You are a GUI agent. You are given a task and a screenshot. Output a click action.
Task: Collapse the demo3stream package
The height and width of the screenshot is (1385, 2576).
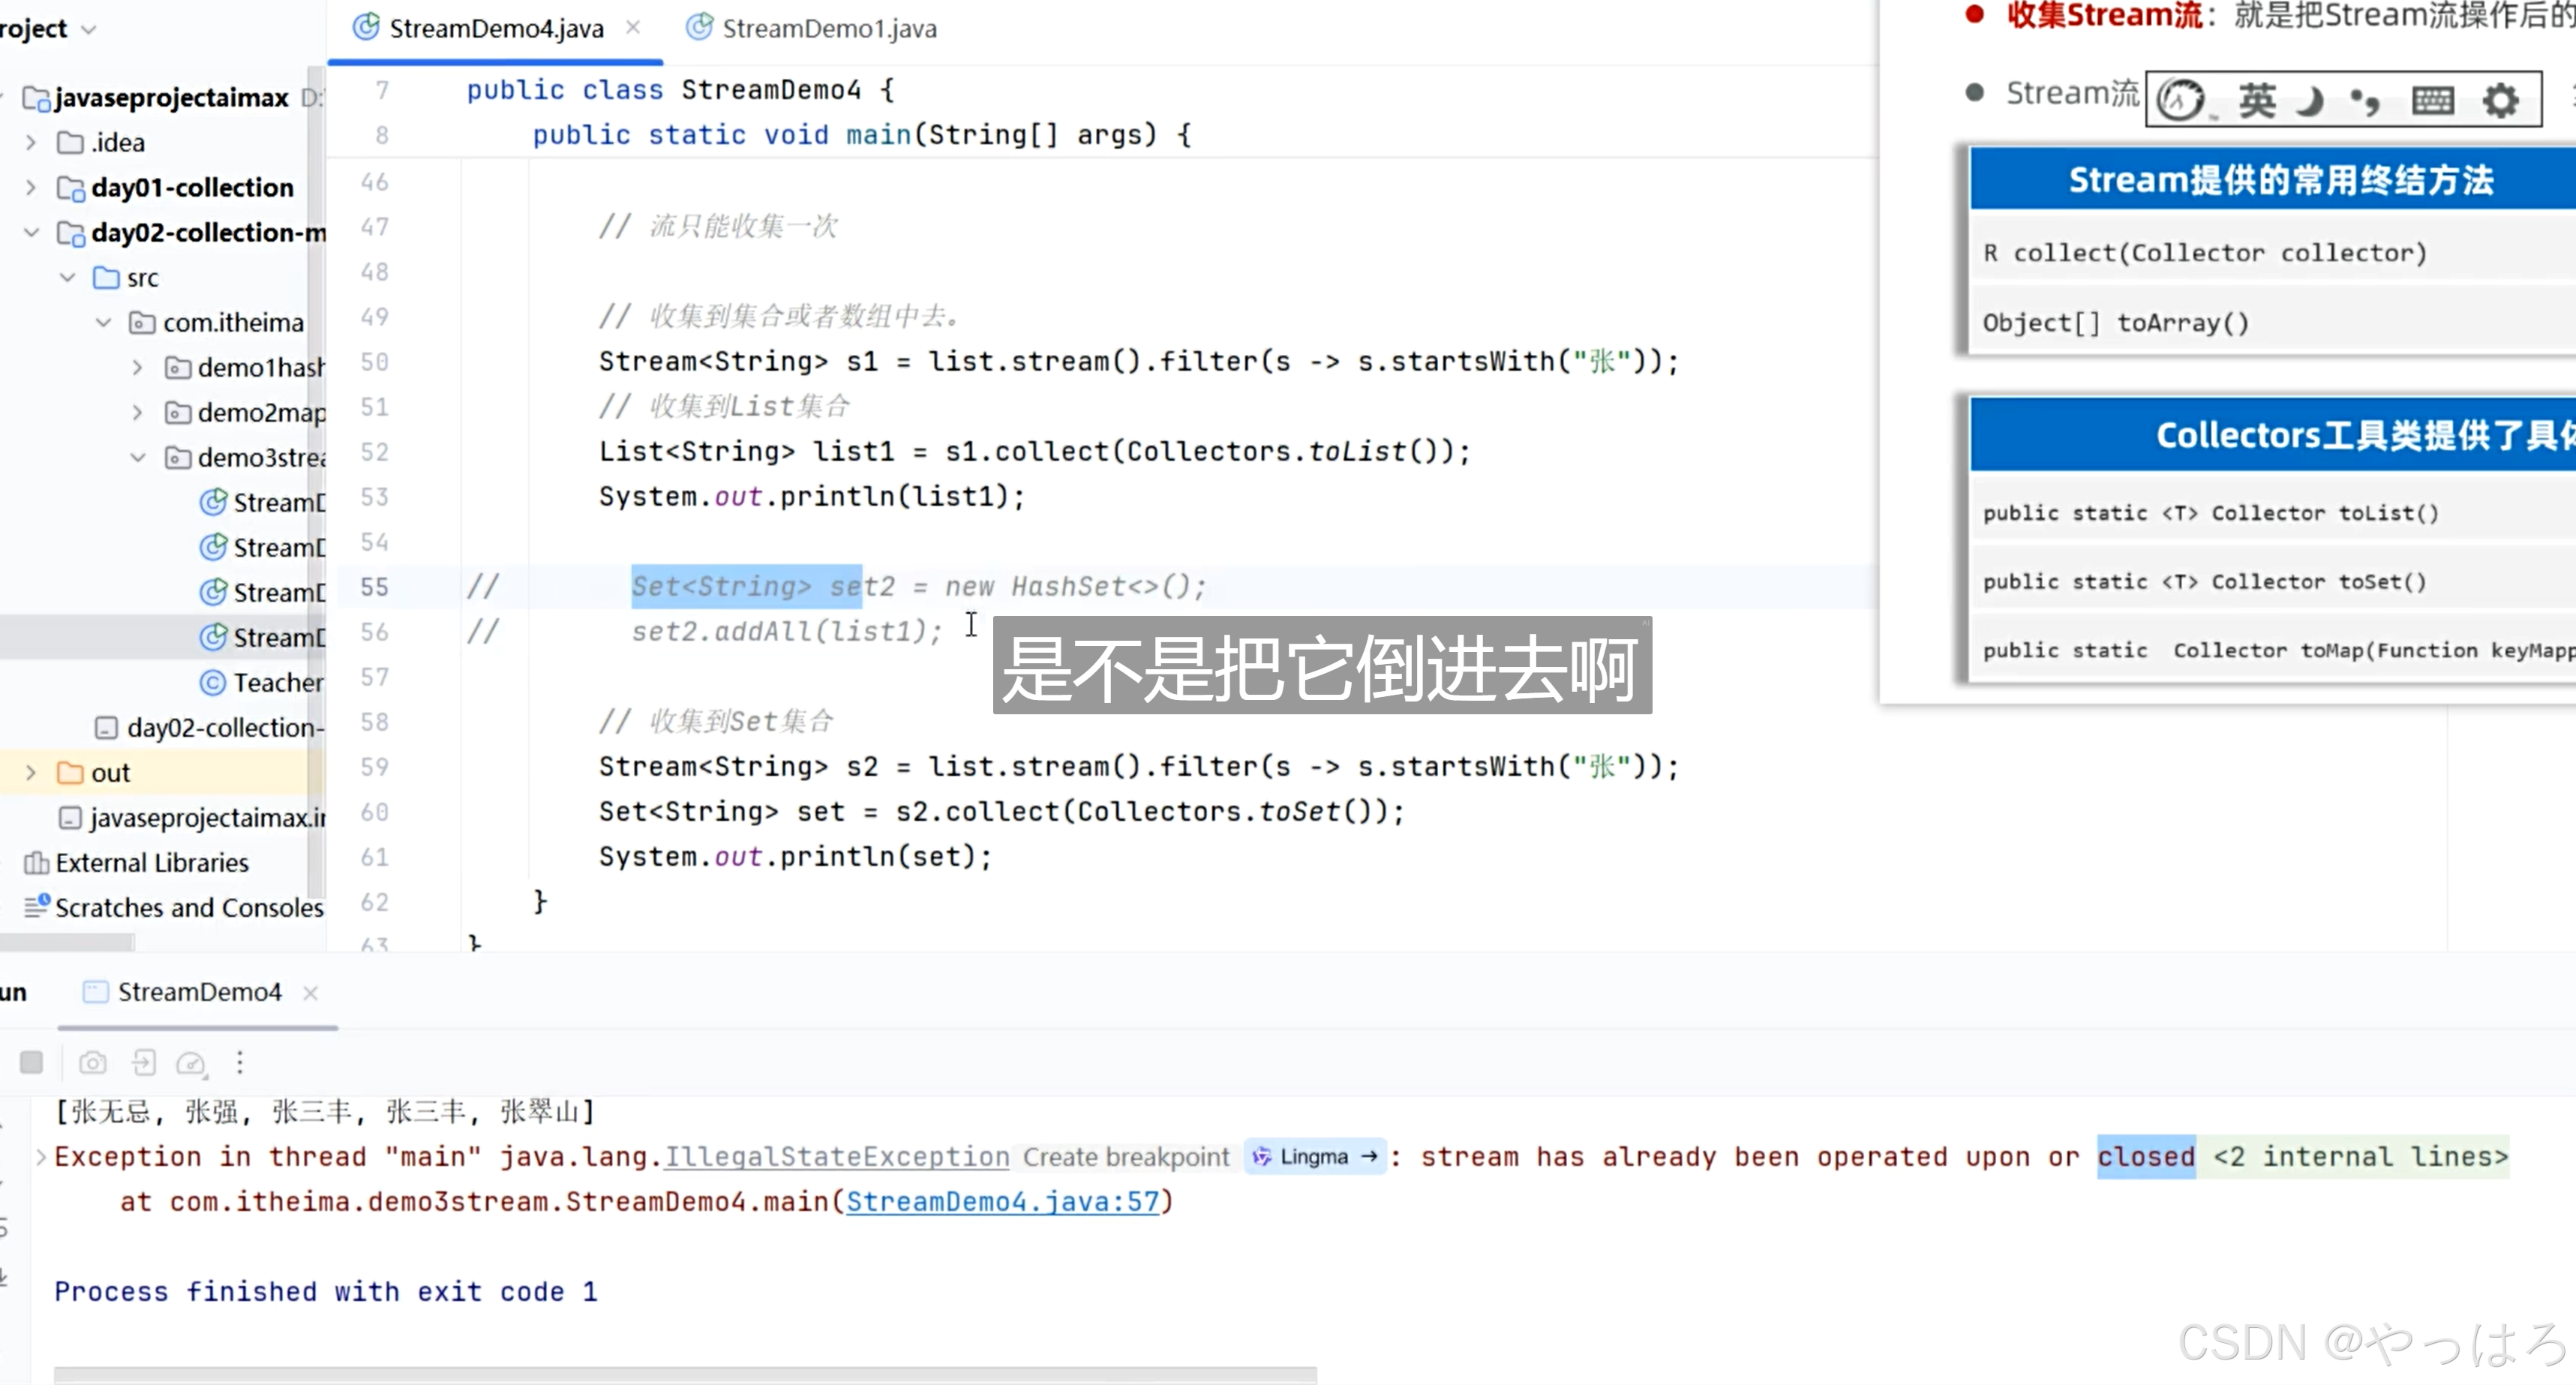coord(138,458)
